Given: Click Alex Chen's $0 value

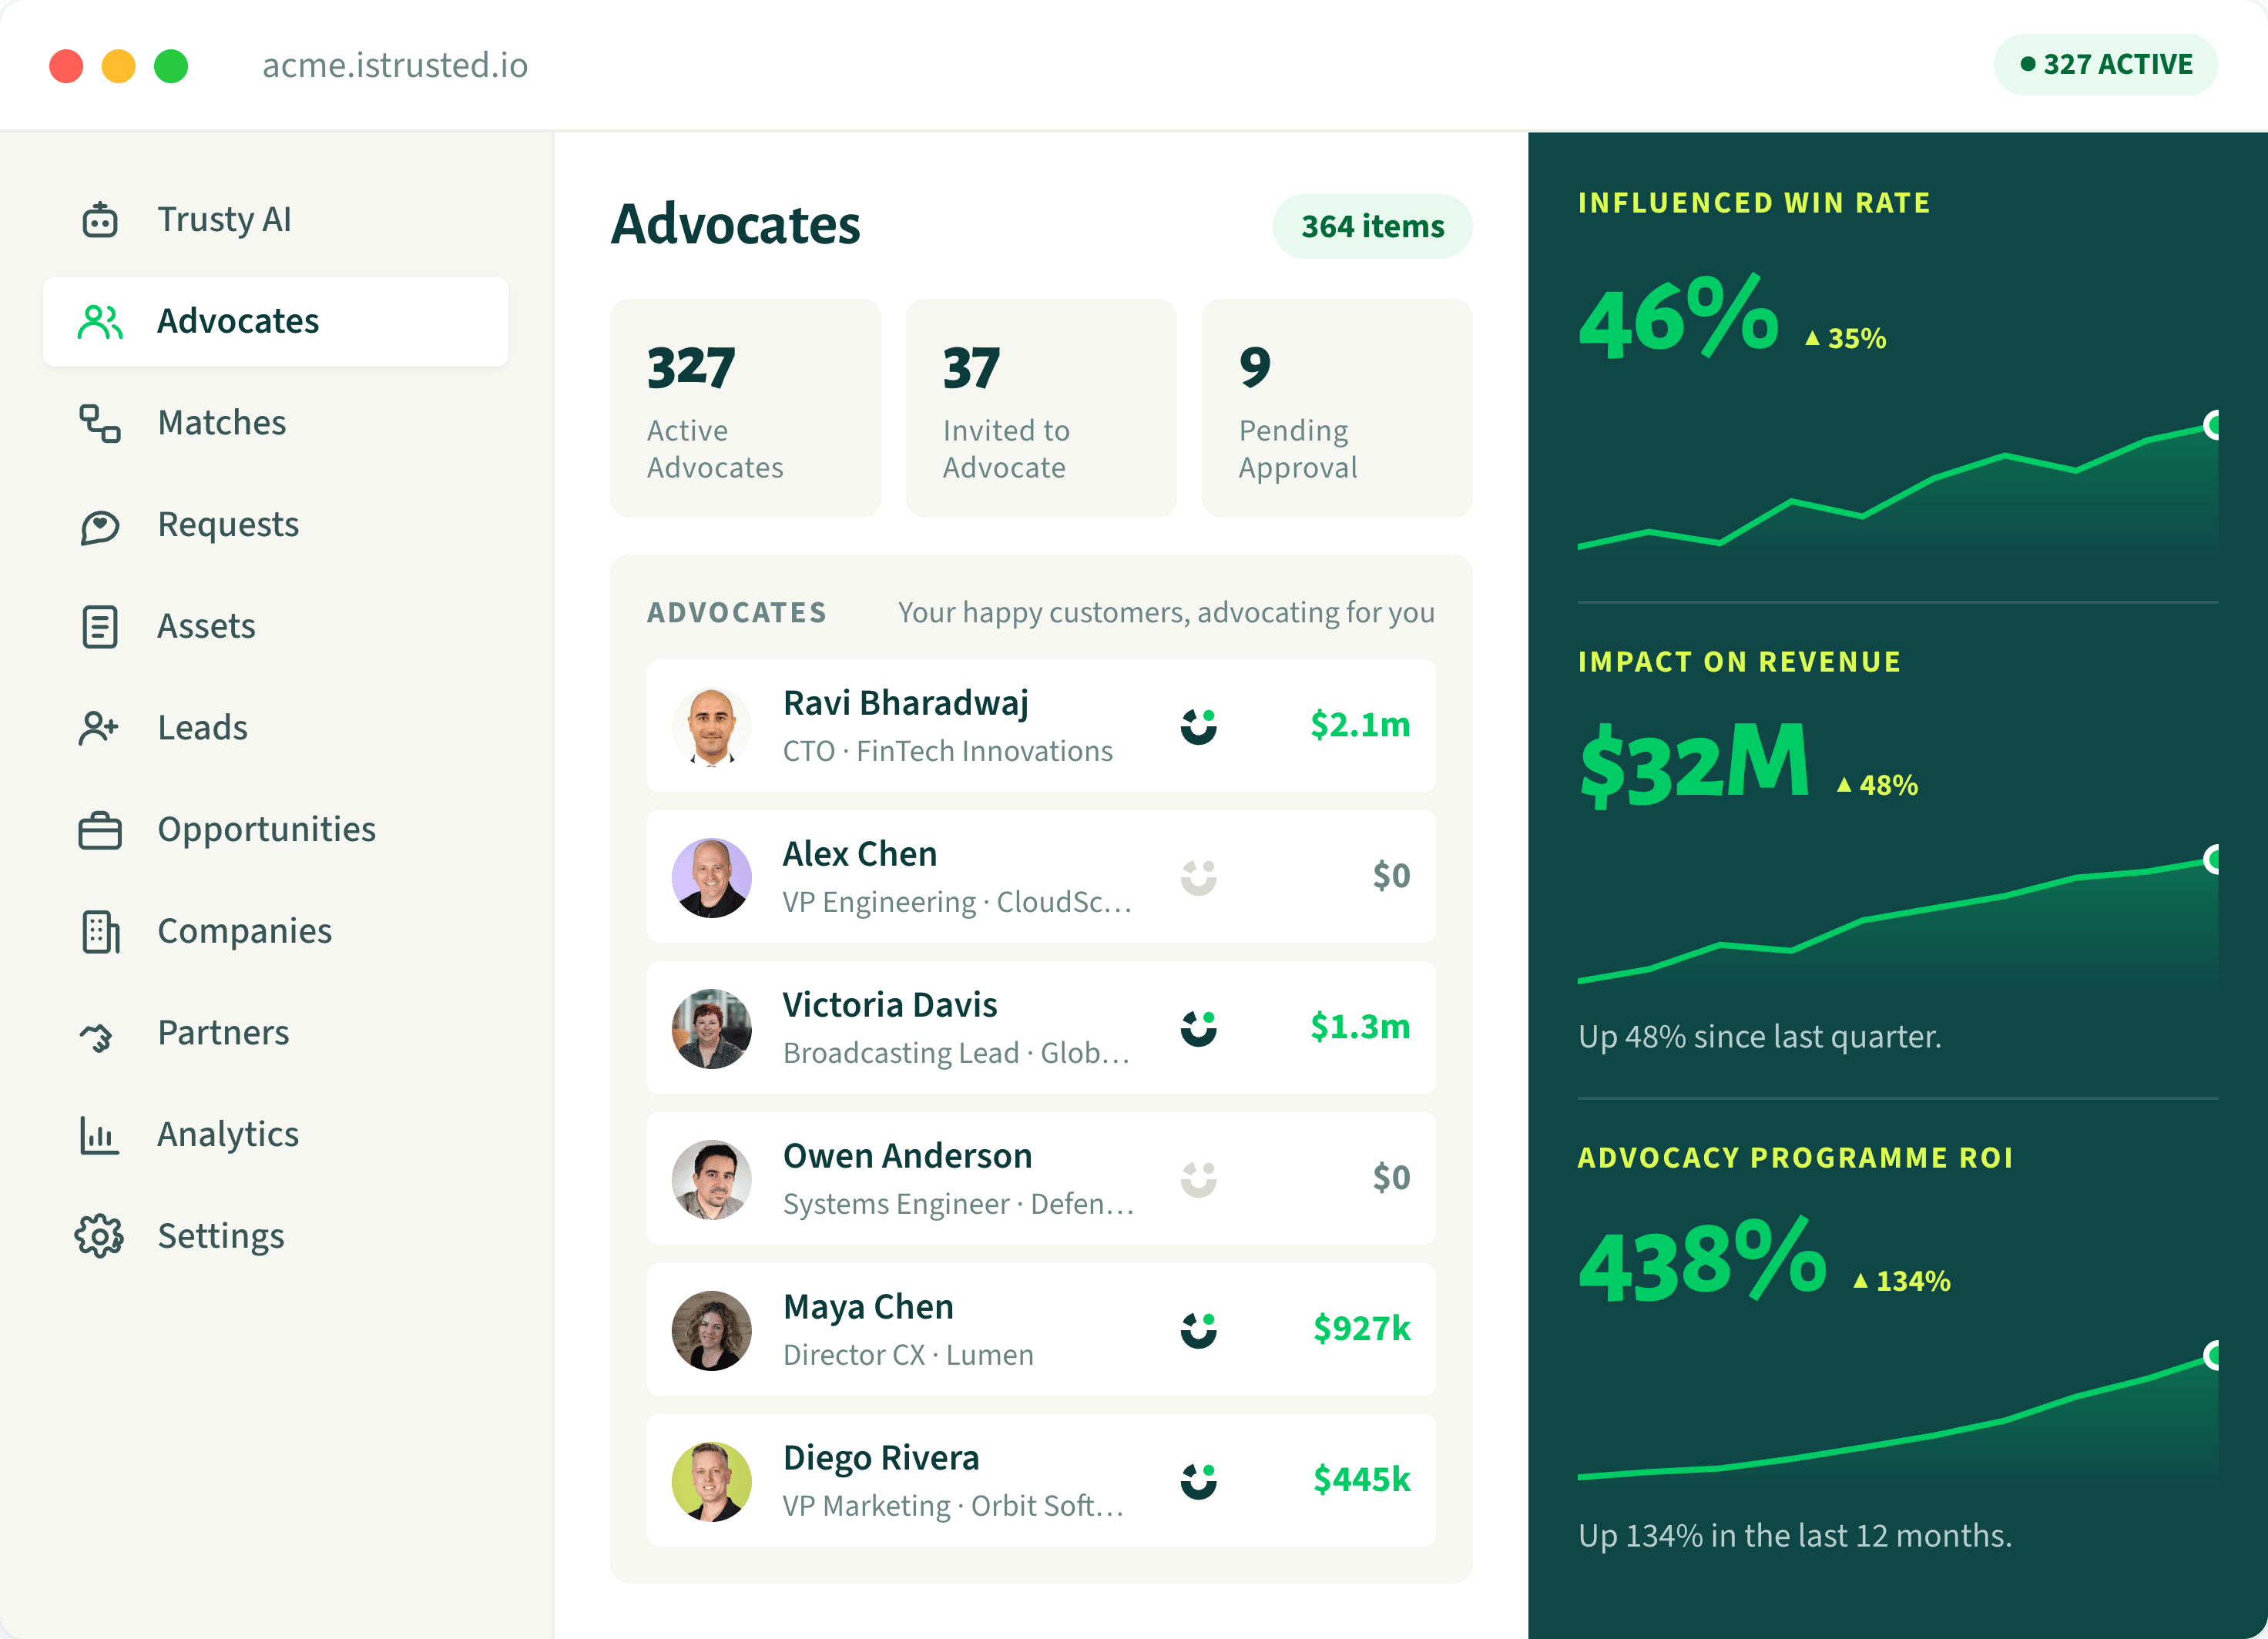Looking at the screenshot, I should tap(1391, 876).
